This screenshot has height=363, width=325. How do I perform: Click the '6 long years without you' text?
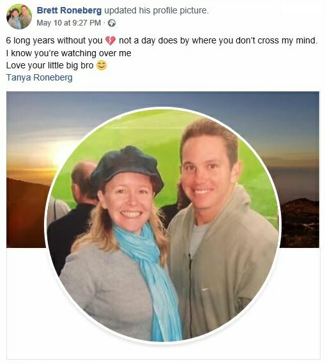[54, 41]
